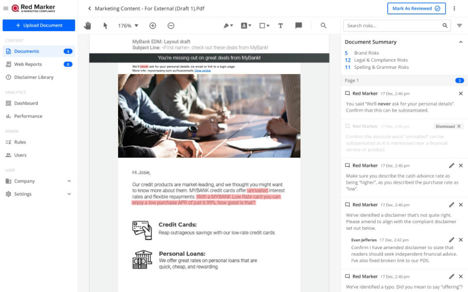
Task: Open Documents in sidebar
Action: [39, 51]
